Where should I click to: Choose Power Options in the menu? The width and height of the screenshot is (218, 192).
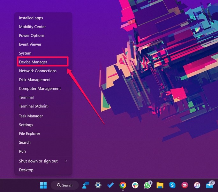[32, 36]
